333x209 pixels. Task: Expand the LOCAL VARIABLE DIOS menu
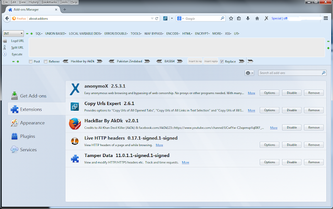(85, 33)
